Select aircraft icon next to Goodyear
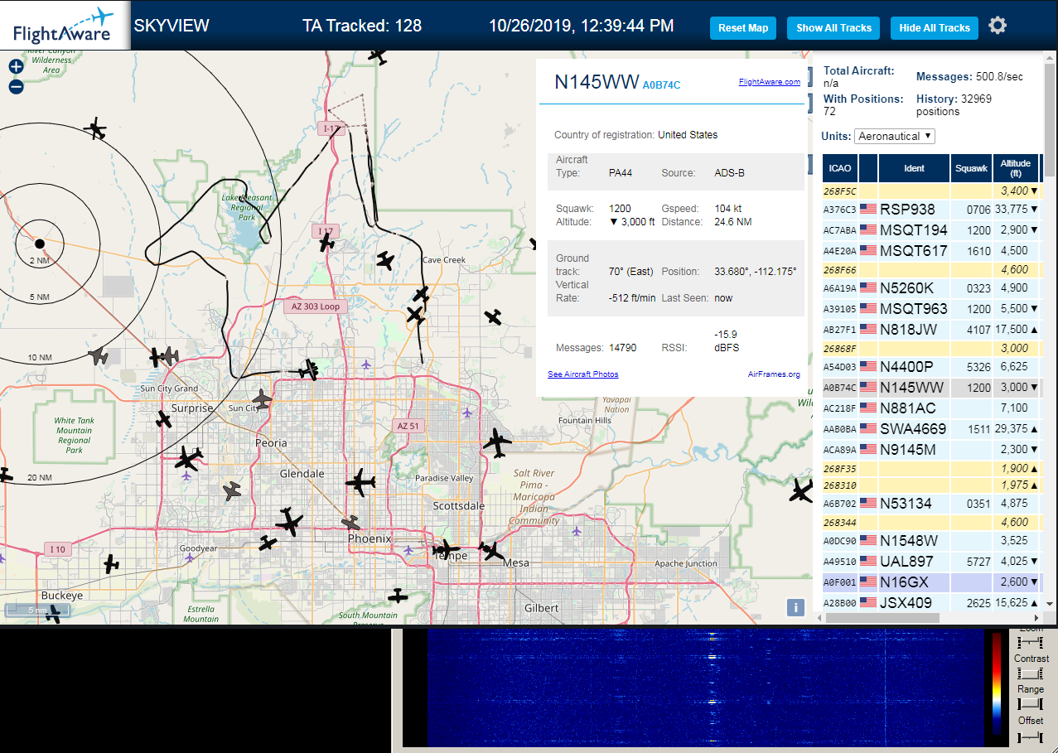Viewport: 1058px width, 753px height. 268,543
